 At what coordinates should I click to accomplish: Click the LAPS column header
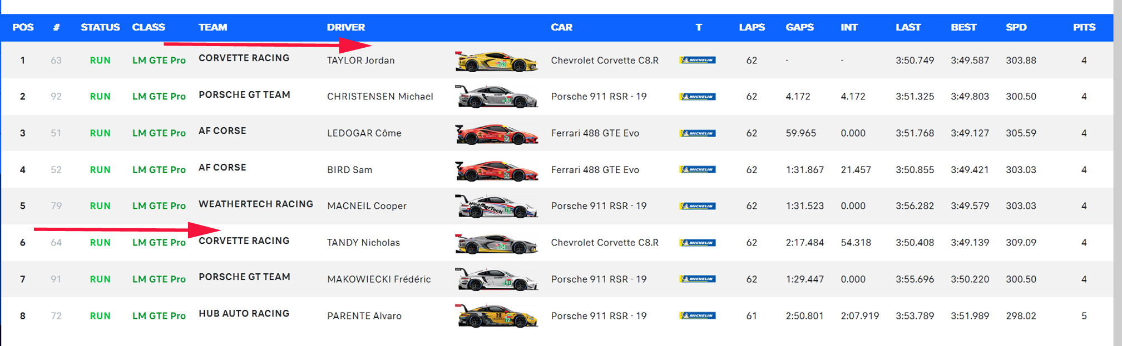(752, 27)
